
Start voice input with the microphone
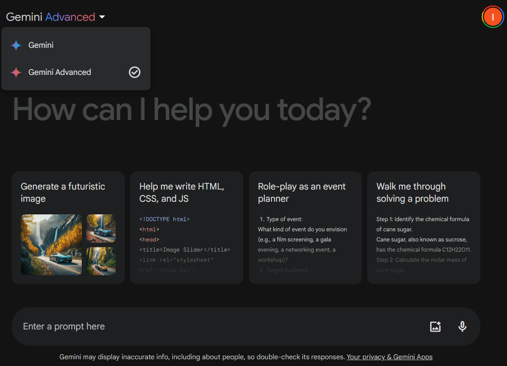pyautogui.click(x=462, y=327)
